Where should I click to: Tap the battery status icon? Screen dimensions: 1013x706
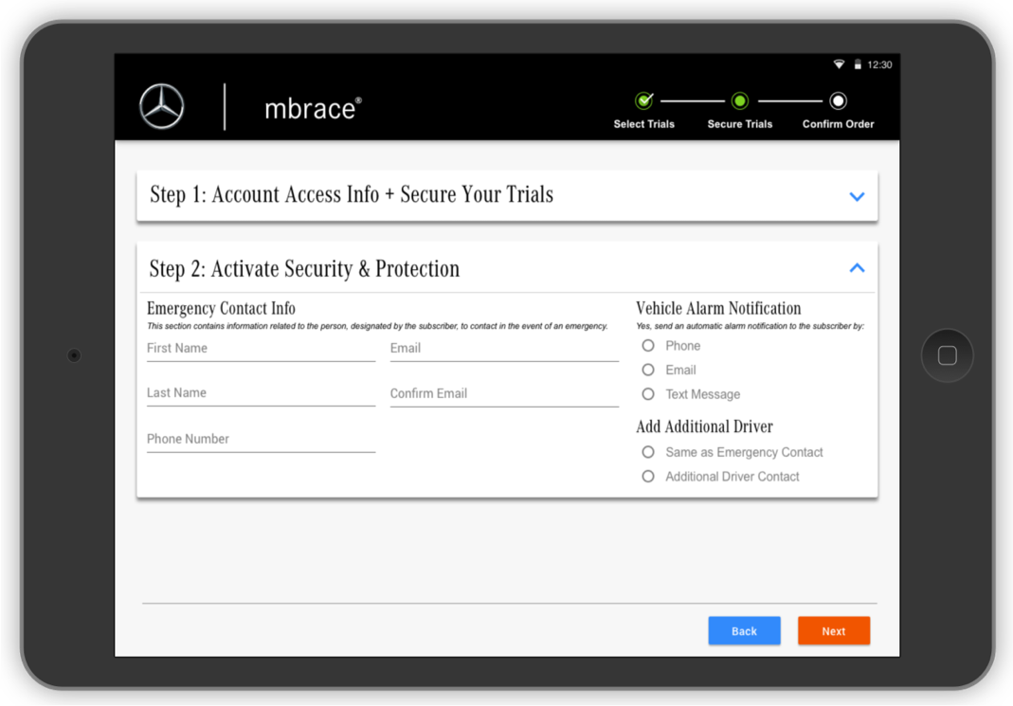pyautogui.click(x=858, y=64)
